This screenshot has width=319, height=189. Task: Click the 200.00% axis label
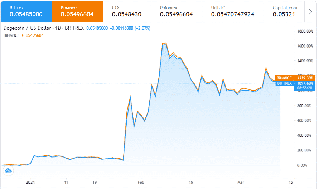point(304,150)
